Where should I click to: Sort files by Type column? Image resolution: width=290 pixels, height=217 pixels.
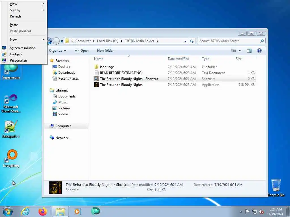(217, 59)
